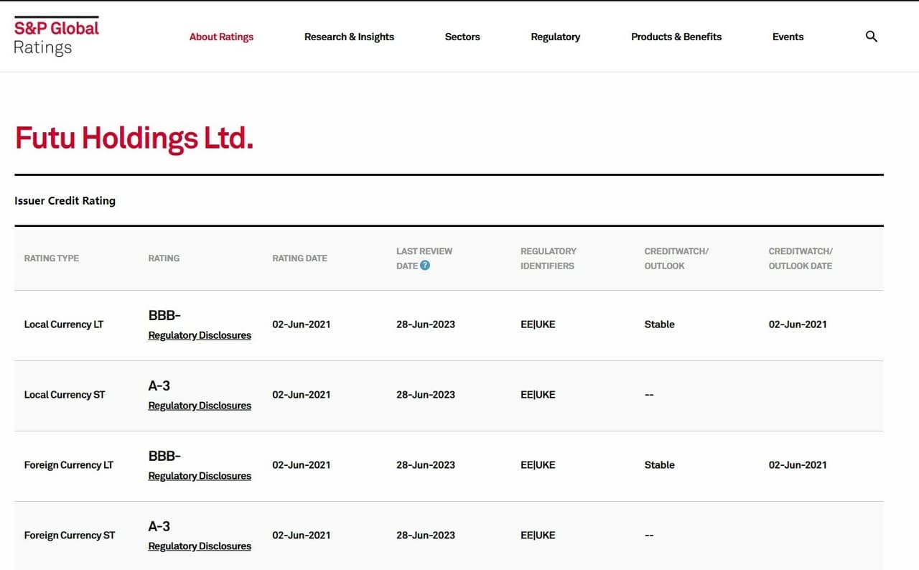Open the site search magnifier icon
Screen dimensions: 919x570
tap(871, 36)
